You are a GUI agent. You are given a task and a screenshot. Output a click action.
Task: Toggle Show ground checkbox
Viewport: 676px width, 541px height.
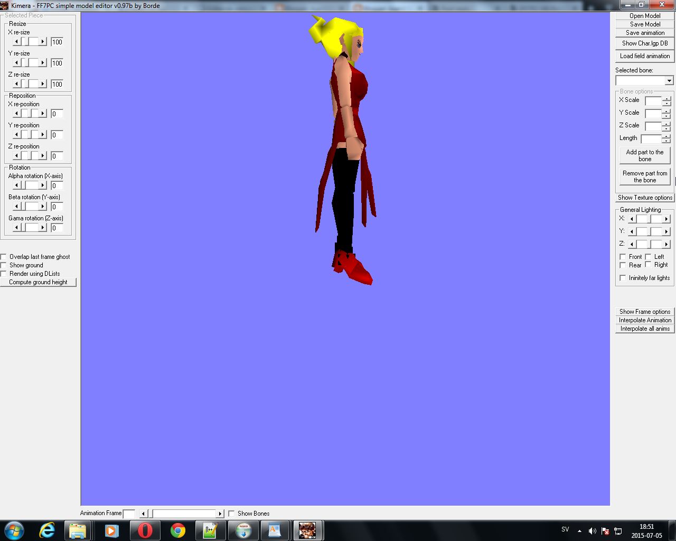(x=3, y=265)
